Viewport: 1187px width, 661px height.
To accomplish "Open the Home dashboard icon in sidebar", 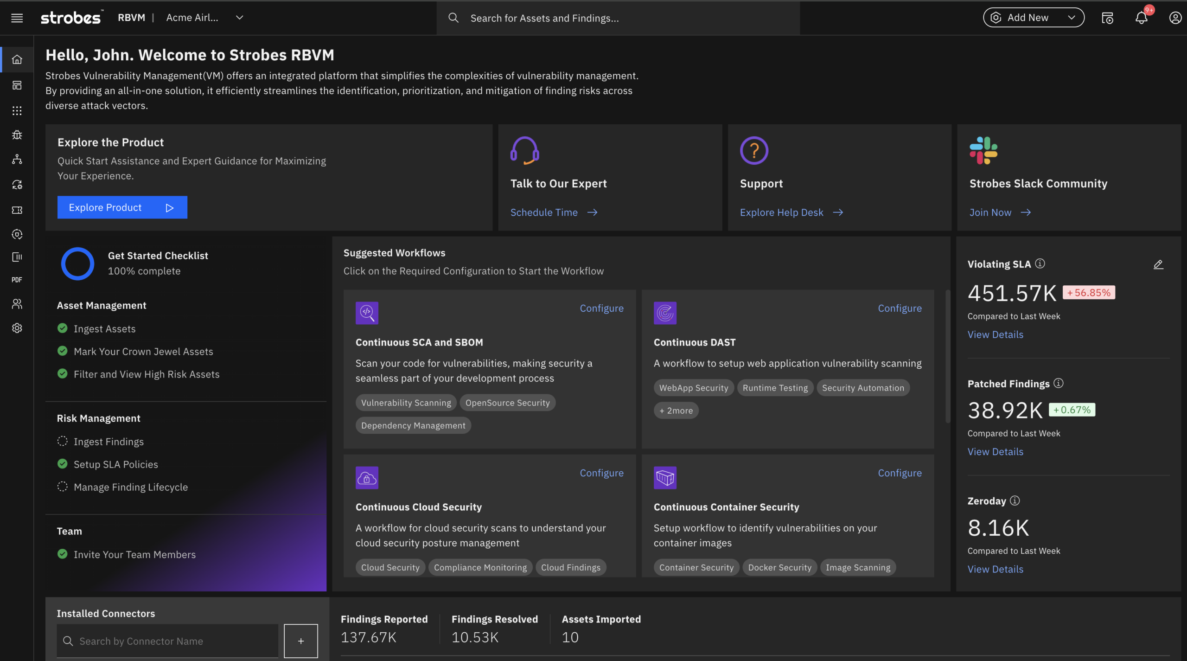I will tap(17, 59).
